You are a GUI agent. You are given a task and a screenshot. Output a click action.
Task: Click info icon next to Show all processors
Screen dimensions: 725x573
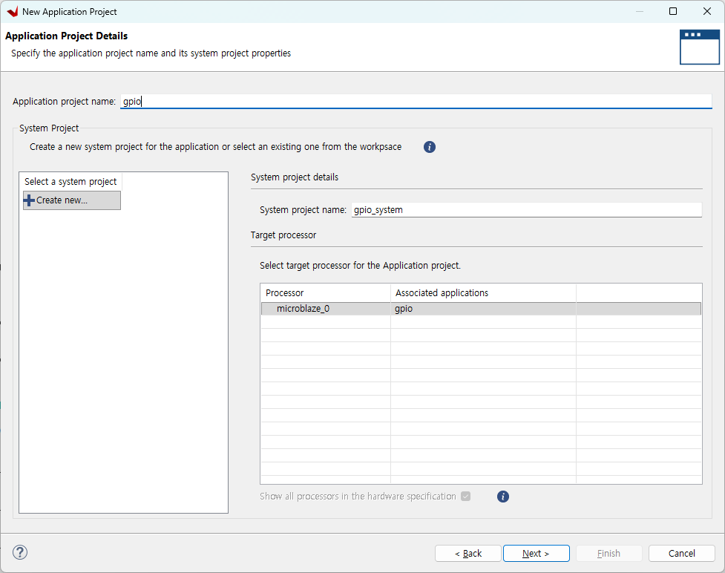tap(503, 497)
